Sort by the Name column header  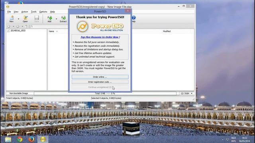[51, 31]
